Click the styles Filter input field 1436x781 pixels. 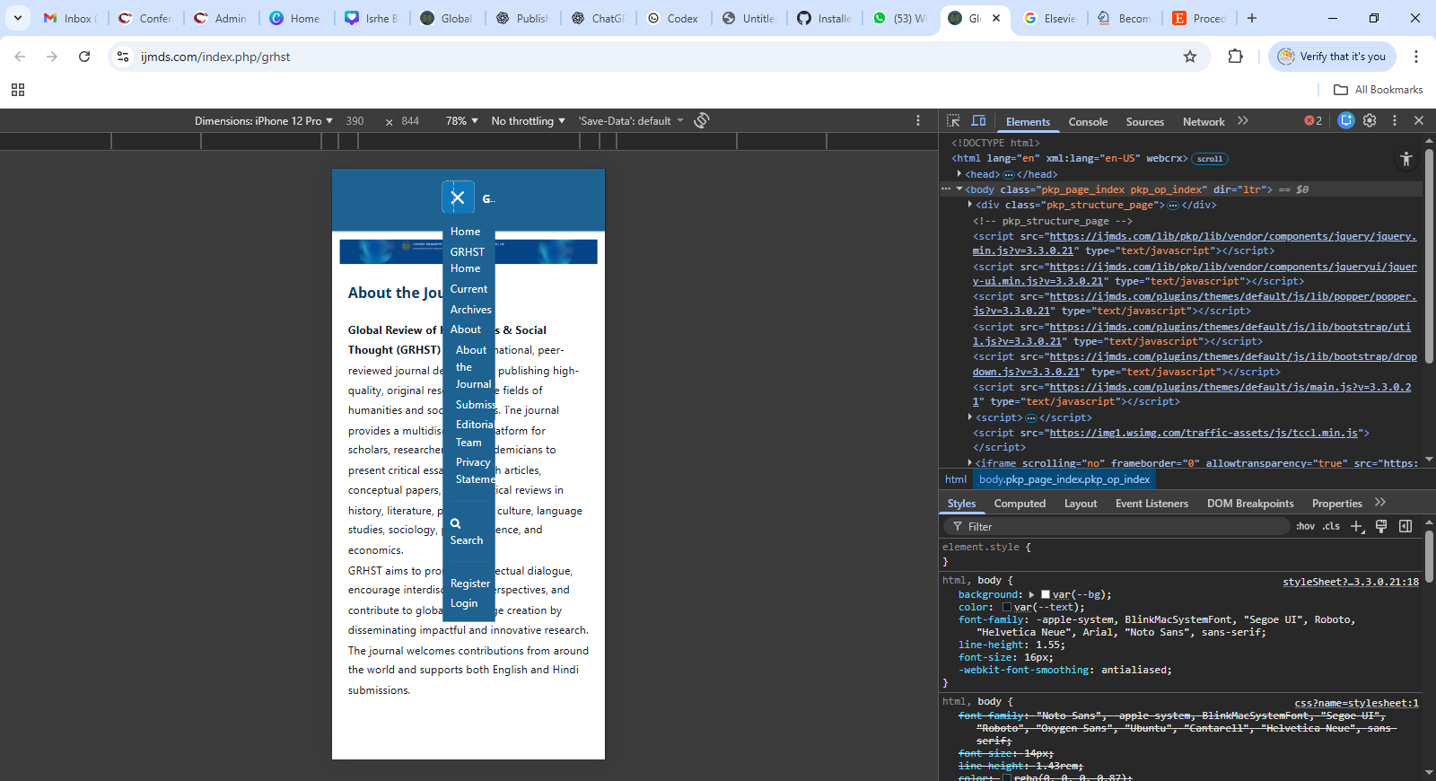pos(1122,527)
